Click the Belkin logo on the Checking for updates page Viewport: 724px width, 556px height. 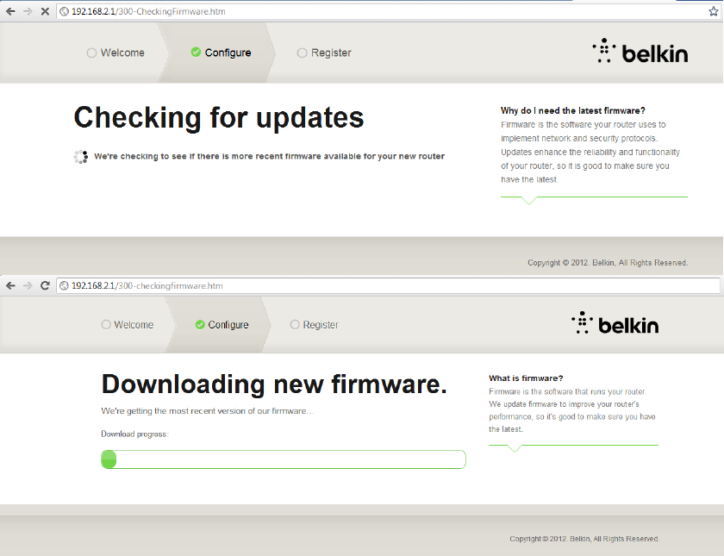tap(640, 51)
